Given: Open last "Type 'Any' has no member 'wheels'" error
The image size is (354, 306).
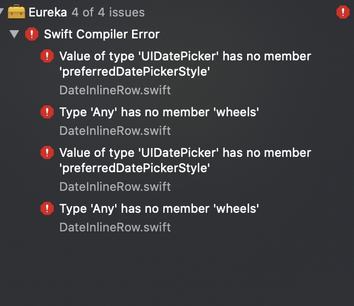Looking at the screenshot, I should pyautogui.click(x=159, y=208).
